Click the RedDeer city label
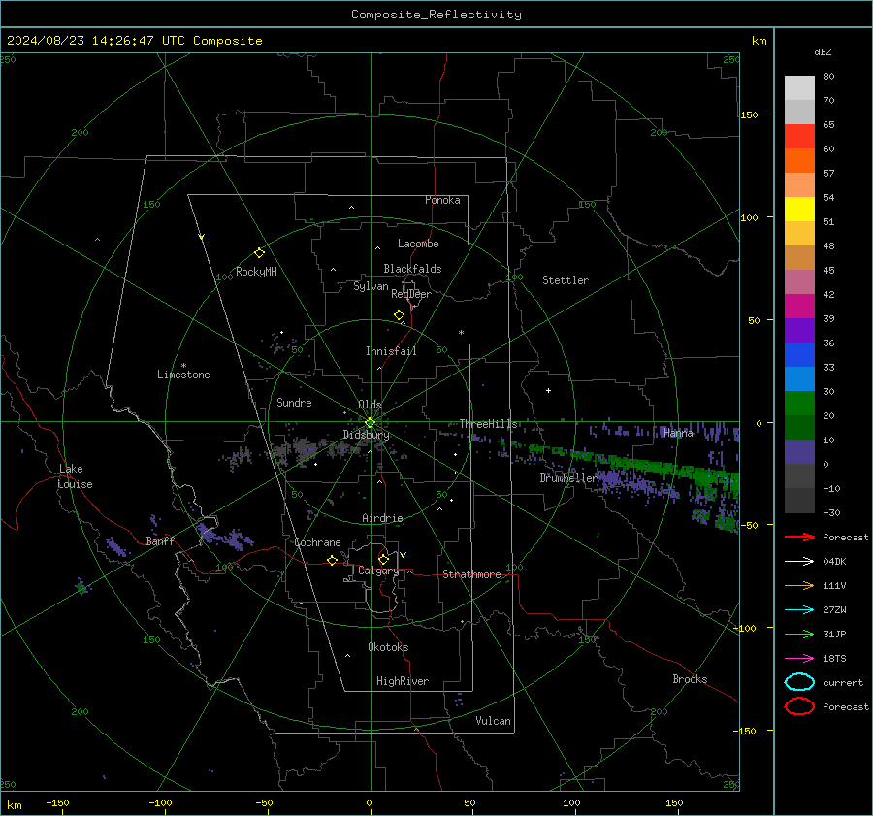 (411, 294)
